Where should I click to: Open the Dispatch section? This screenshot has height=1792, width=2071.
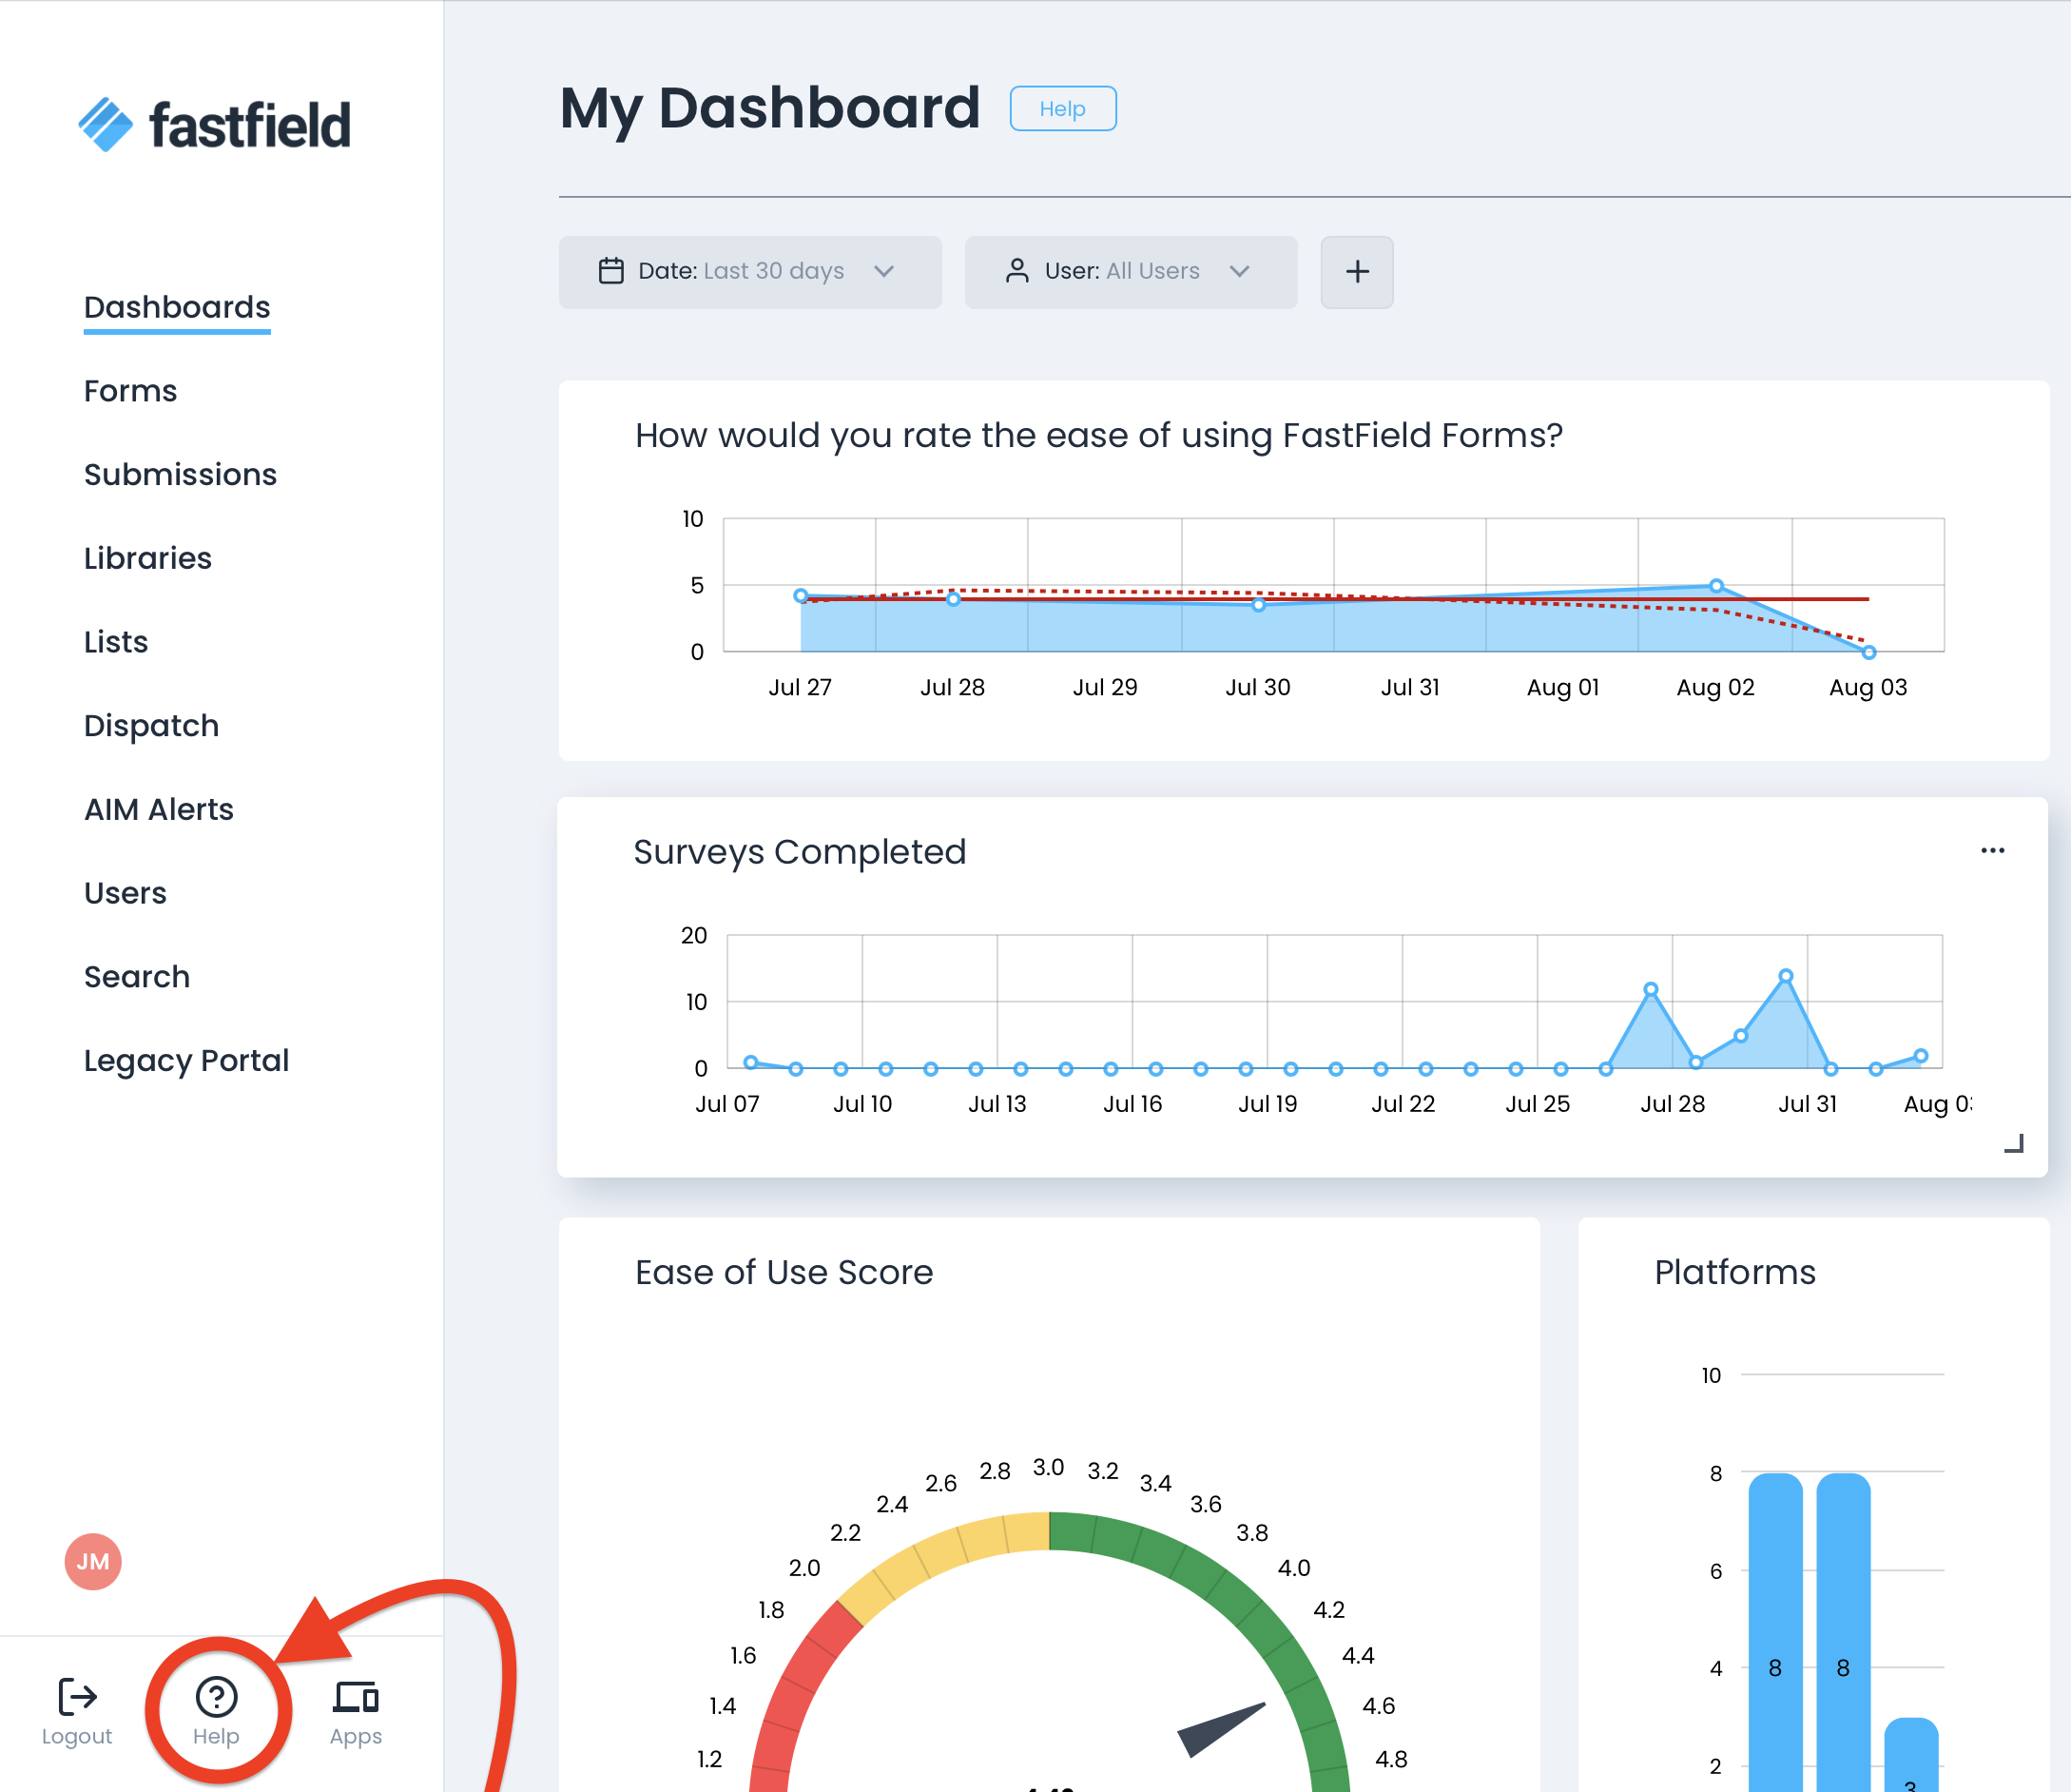pos(151,725)
